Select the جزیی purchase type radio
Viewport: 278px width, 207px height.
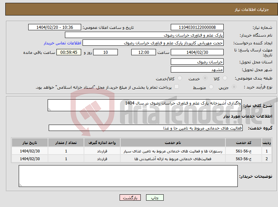click(234, 87)
